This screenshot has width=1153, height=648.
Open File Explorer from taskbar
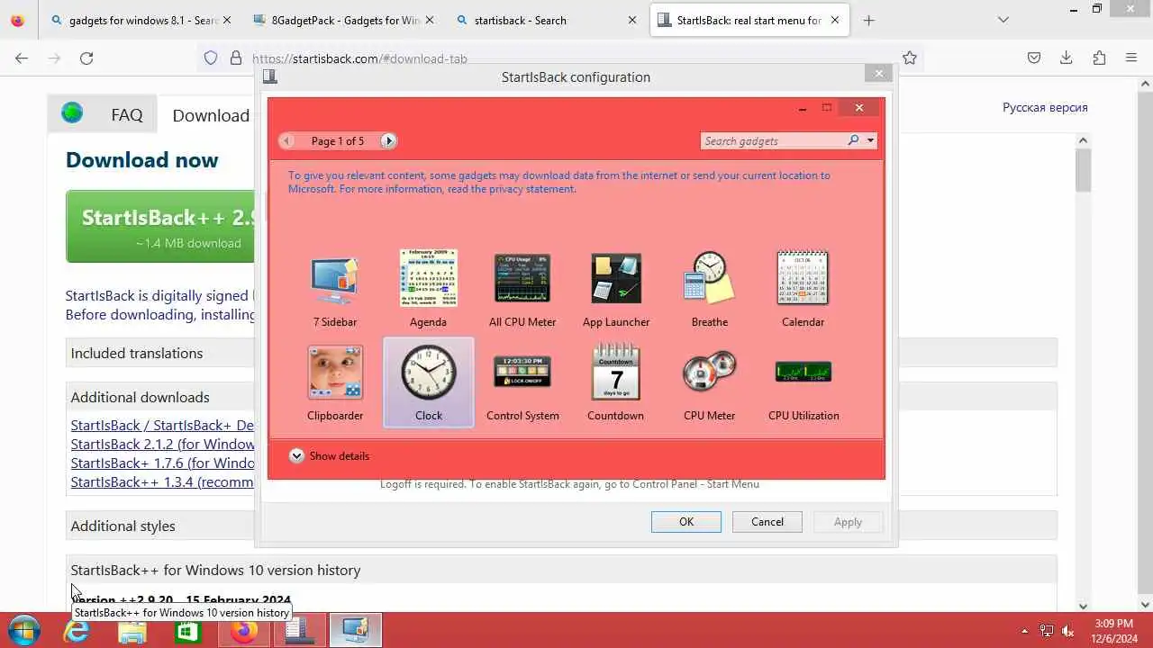(132, 631)
